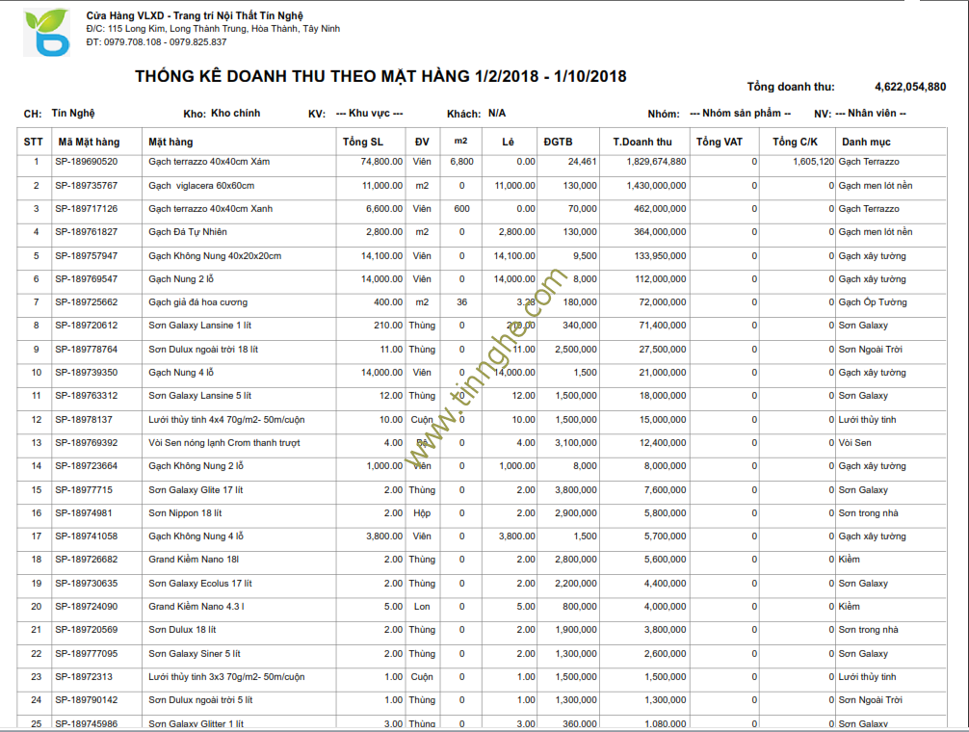Viewport: 969px width, 732px height.
Task: Click the unit cell Lon
Action: (422, 607)
